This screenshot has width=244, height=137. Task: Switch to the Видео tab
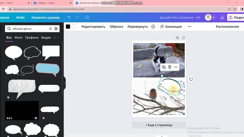point(46,37)
